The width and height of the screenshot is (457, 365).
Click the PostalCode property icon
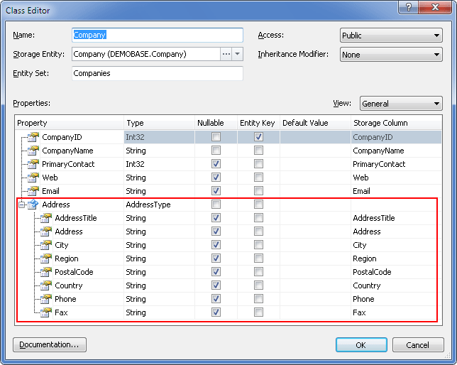(46, 272)
